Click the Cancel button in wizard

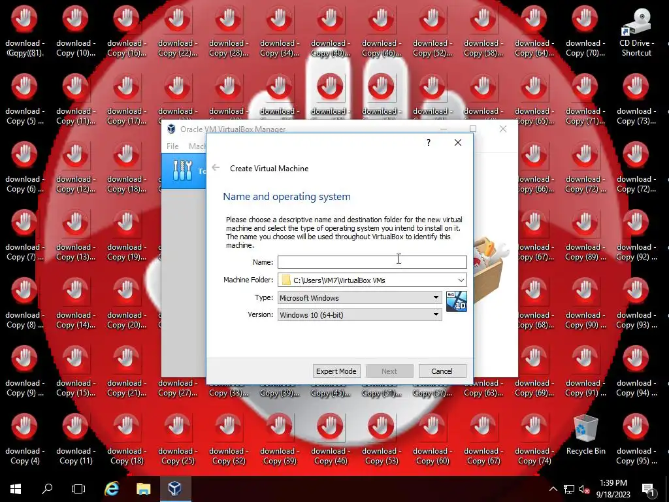tap(442, 371)
